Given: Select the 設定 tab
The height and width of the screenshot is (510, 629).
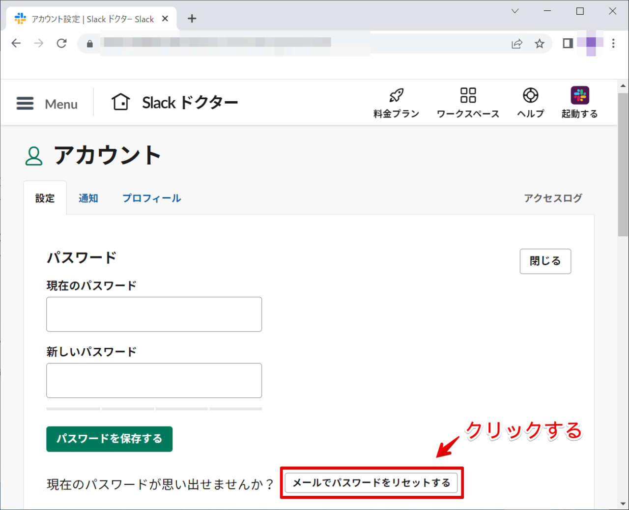Looking at the screenshot, I should pos(45,198).
